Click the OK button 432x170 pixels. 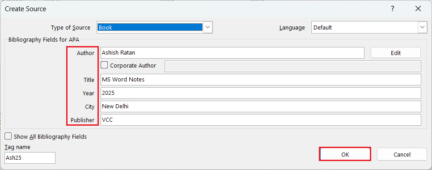[x=345, y=154]
